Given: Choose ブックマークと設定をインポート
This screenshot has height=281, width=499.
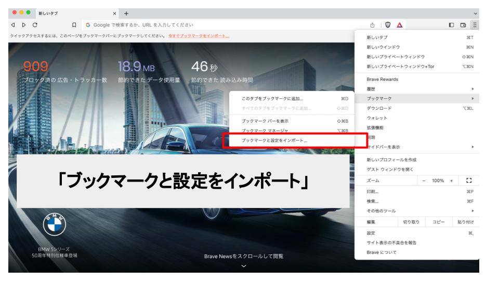Looking at the screenshot, I should [292, 140].
